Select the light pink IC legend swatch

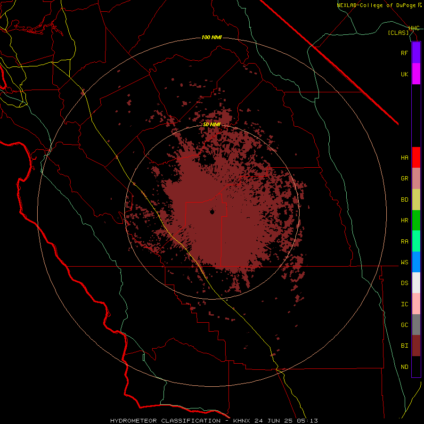416,304
